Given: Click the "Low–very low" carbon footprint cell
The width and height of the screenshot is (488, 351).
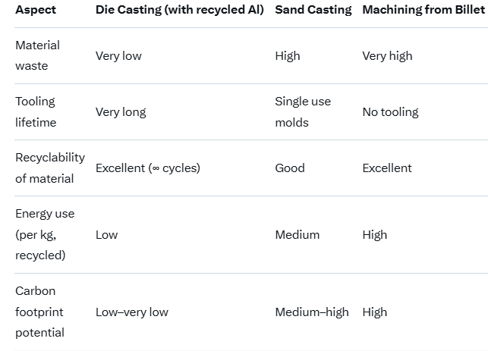Looking at the screenshot, I should click(x=132, y=312).
